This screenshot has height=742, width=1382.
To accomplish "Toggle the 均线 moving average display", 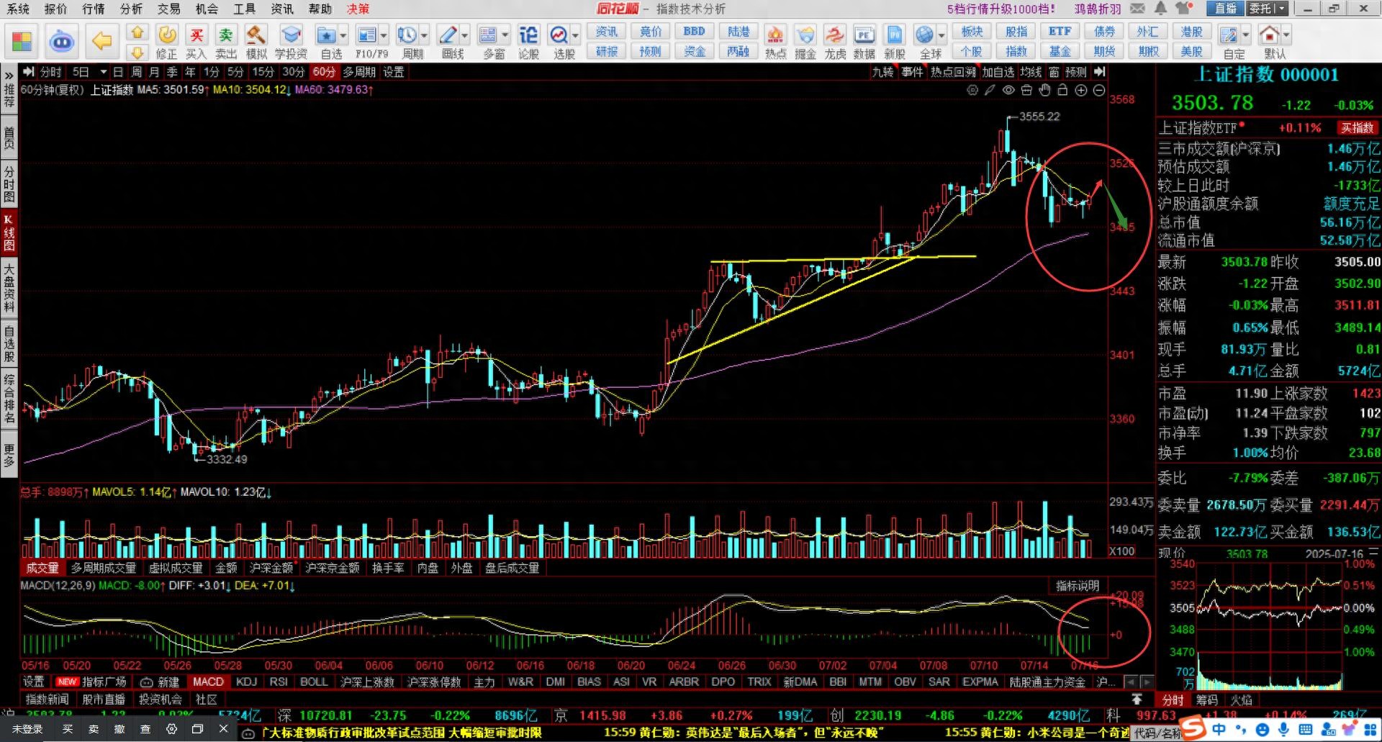I will click(x=1031, y=72).
